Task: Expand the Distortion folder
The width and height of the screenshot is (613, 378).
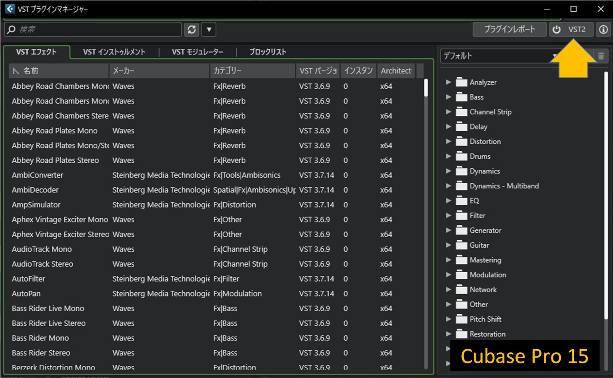Action: 448,141
